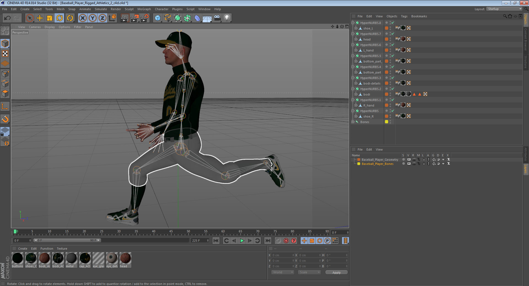Open the Character menu
The image size is (529, 286).
tap(161, 9)
